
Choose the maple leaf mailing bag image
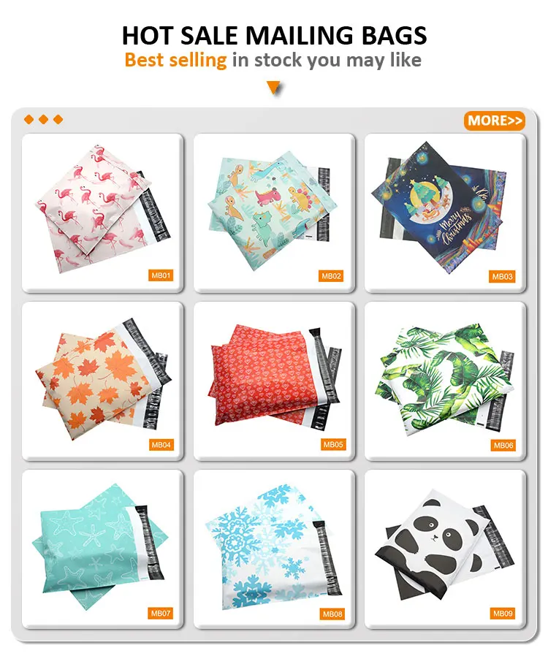click(103, 381)
